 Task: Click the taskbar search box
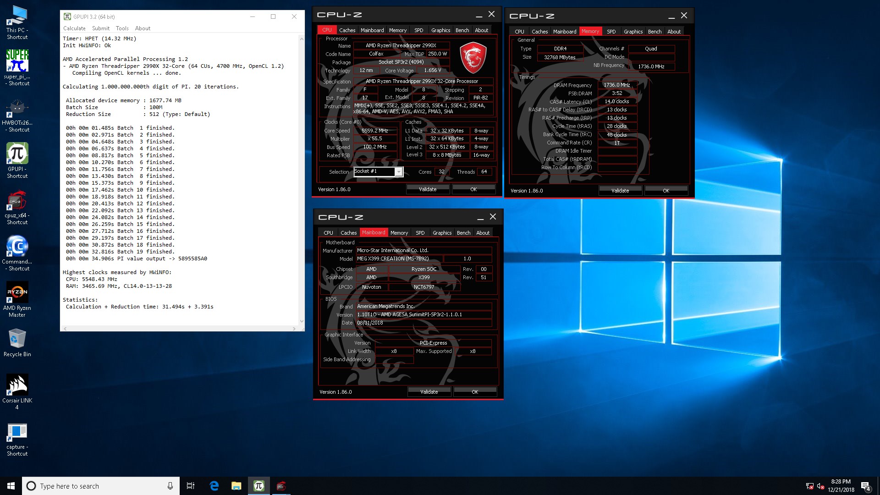pos(101,486)
